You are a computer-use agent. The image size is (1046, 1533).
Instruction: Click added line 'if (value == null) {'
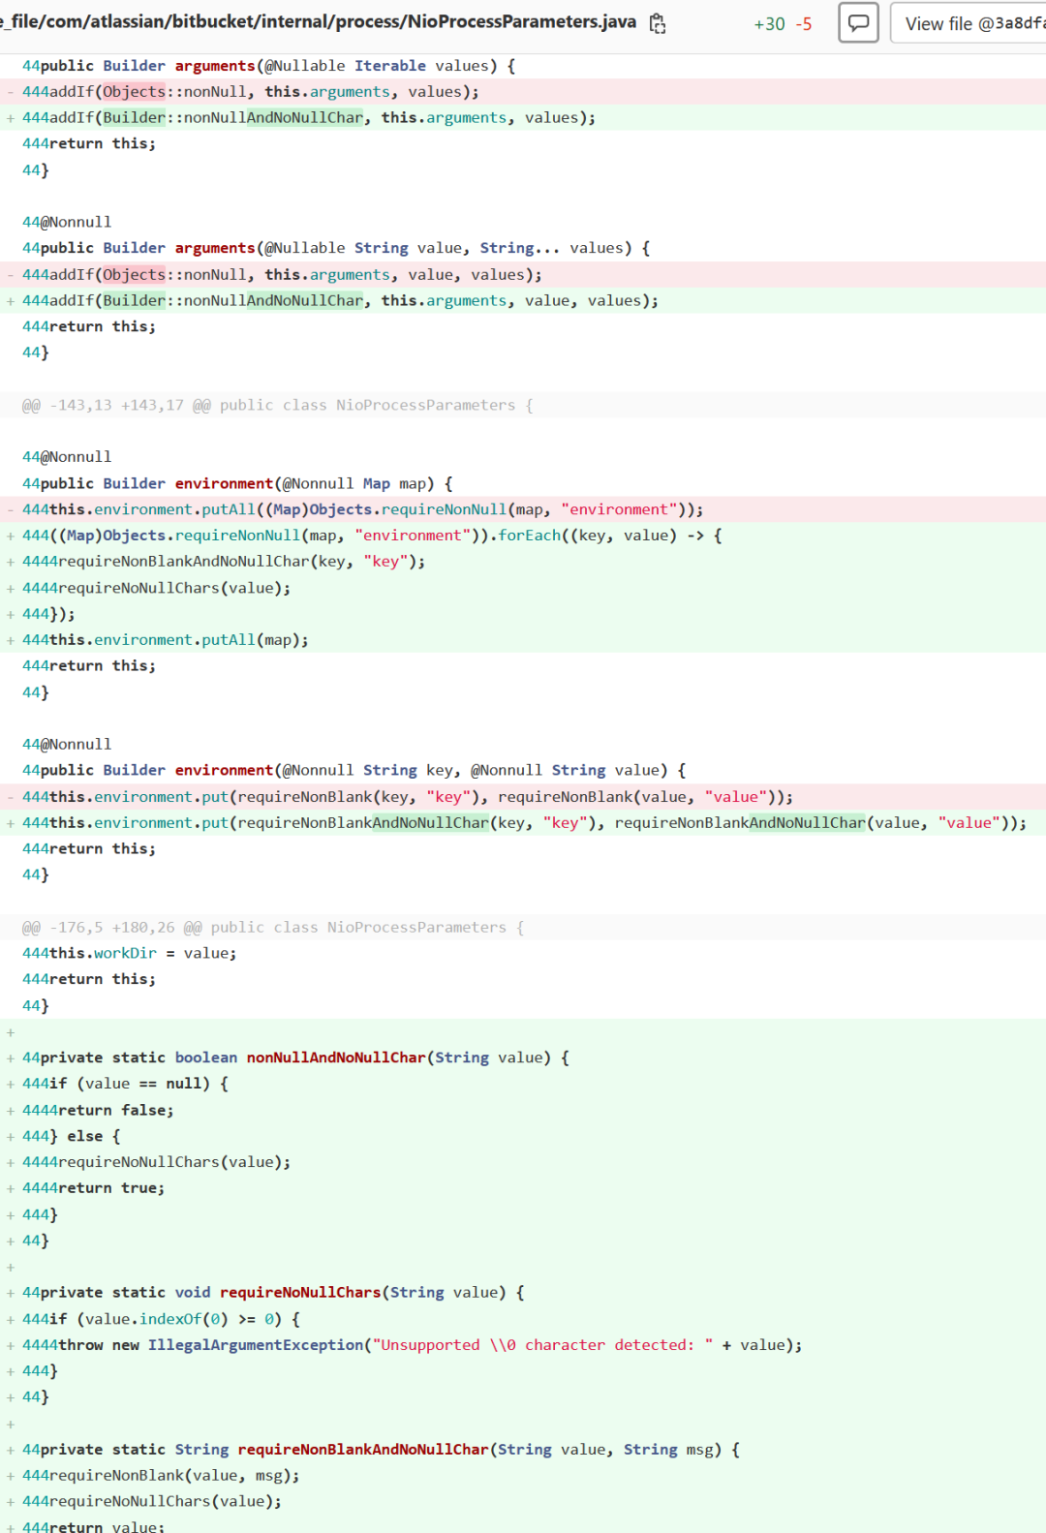pos(523,1084)
